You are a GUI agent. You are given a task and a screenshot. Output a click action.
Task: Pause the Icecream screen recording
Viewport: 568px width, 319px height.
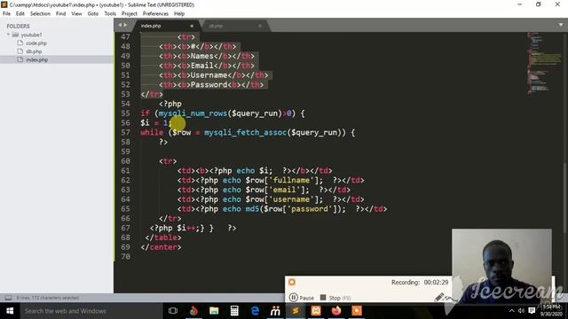(x=302, y=298)
